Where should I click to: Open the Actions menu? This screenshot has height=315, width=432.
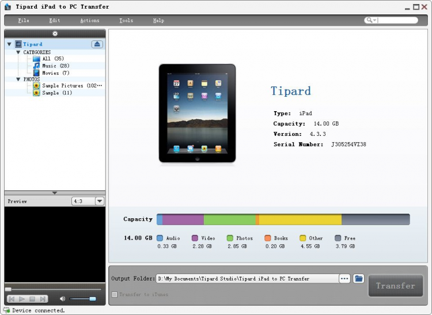89,20
